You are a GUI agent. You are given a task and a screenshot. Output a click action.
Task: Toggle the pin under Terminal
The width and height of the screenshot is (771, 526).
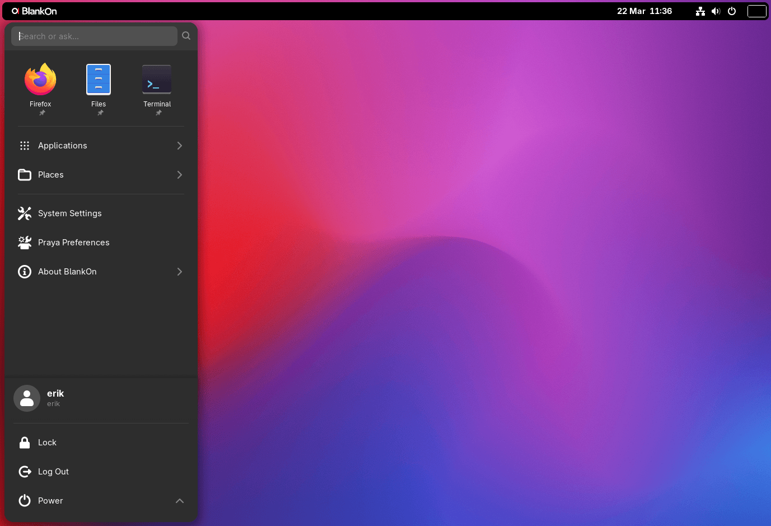coord(158,113)
